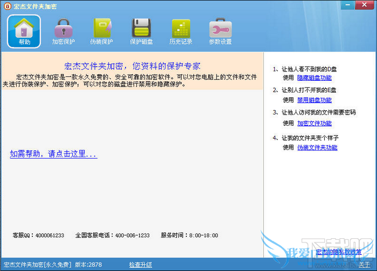Click 如需帮助，请点击这里 help link
The width and height of the screenshot is (377, 271).
click(53, 154)
